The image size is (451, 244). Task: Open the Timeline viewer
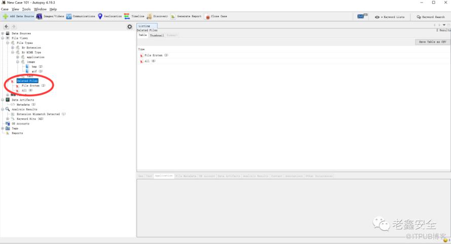pyautogui.click(x=127, y=16)
